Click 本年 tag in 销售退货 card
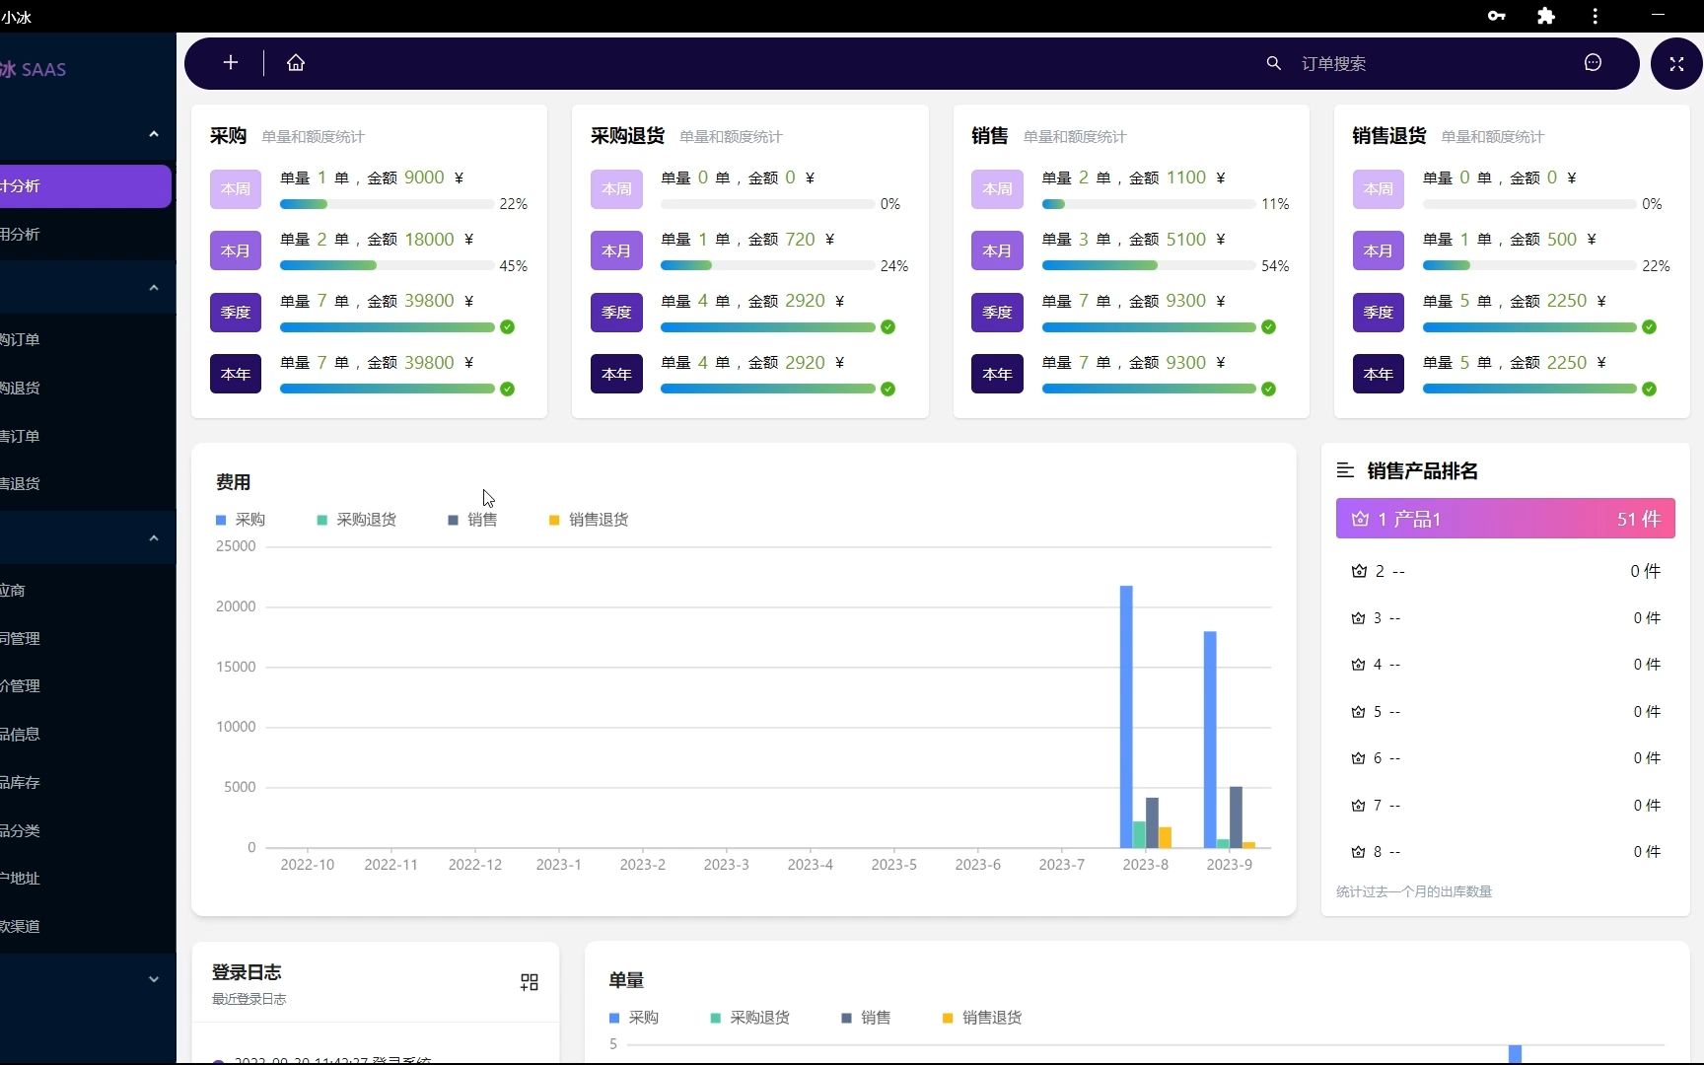Image resolution: width=1704 pixels, height=1065 pixels. tap(1378, 375)
